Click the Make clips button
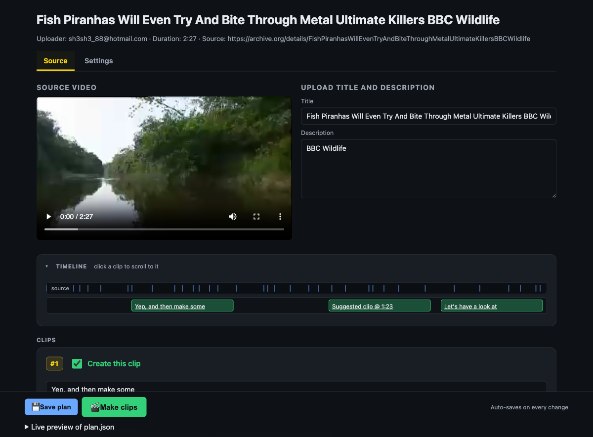The width and height of the screenshot is (593, 437). coord(114,407)
